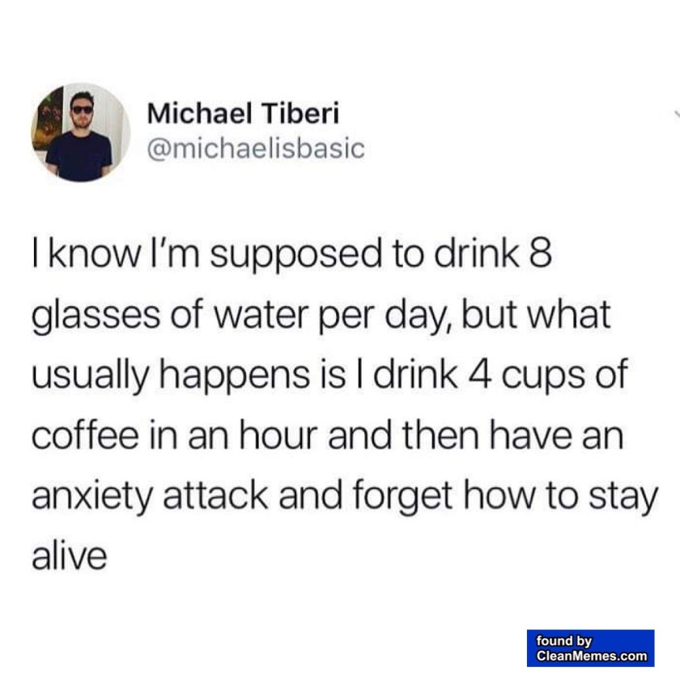Click the 'found by' text in watermark
Image resolution: width=680 pixels, height=680 pixels.
click(x=563, y=641)
